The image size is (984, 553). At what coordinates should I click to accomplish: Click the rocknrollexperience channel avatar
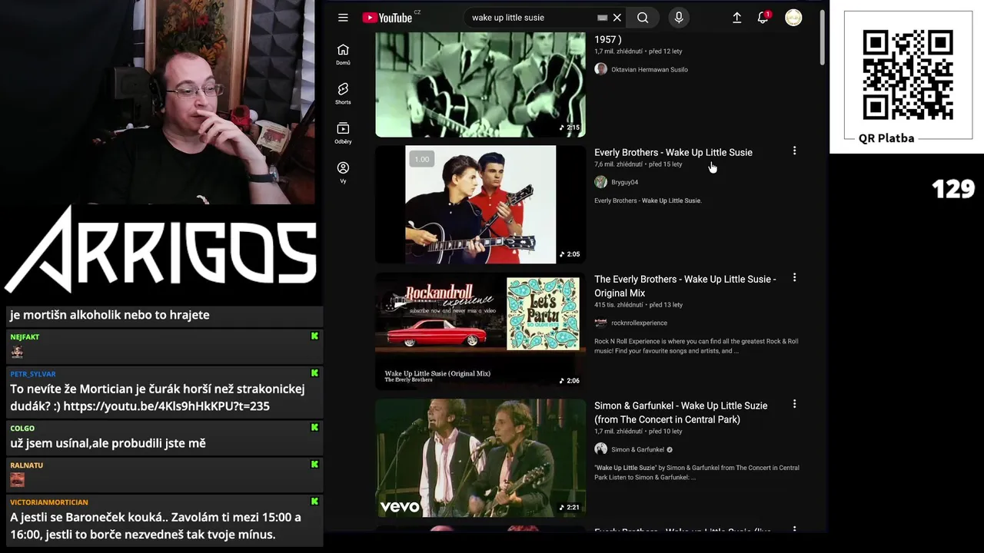601,323
